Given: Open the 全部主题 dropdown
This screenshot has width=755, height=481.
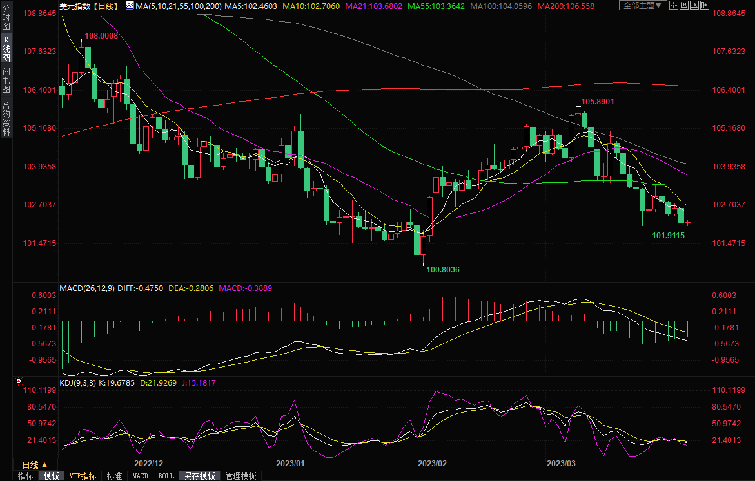Looking at the screenshot, I should (641, 6).
